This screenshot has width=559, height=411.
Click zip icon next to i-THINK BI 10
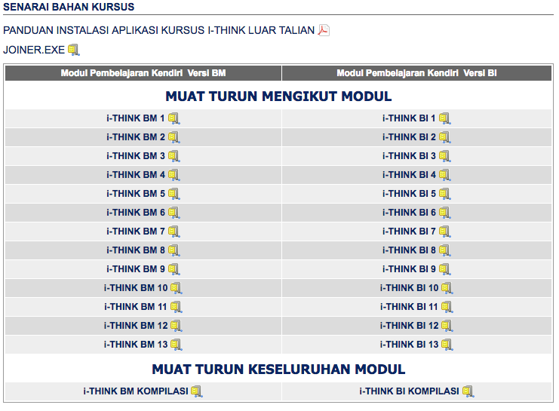tap(447, 288)
